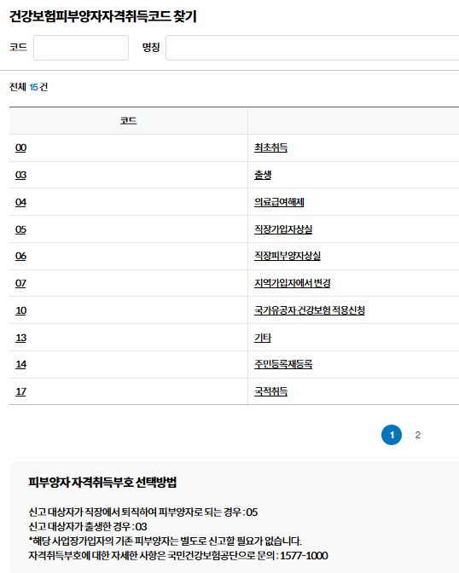Click the 명칭 search input field
This screenshot has height=573, width=459.
[x=312, y=48]
